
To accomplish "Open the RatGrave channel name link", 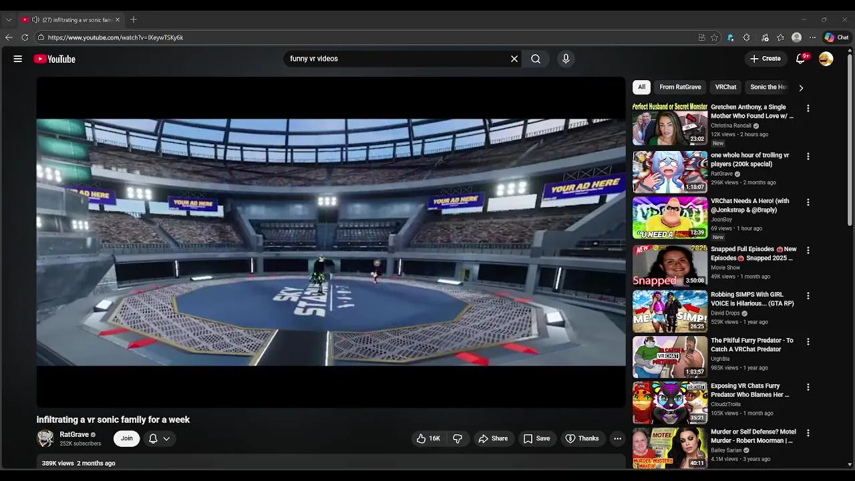I will pyautogui.click(x=74, y=434).
